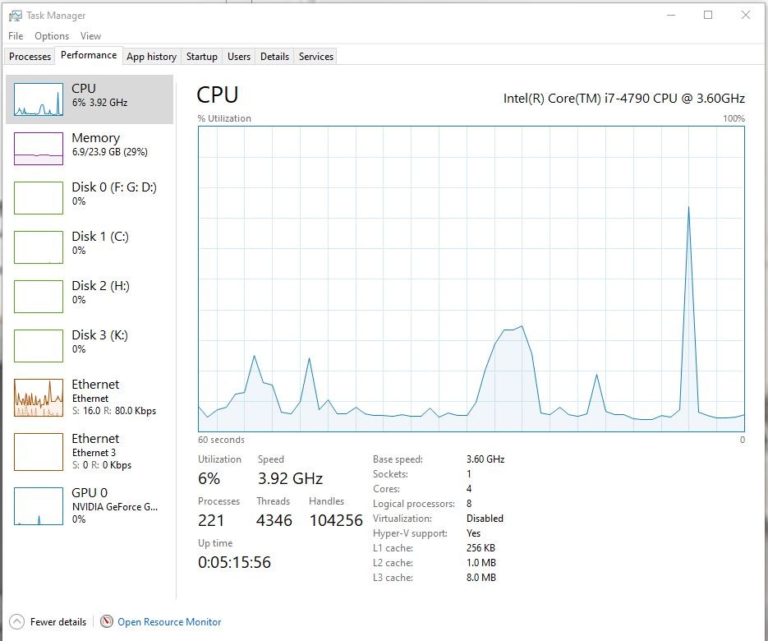Click the Fewer details collapse arrow icon
Viewport: 768px width, 641px height.
tap(16, 622)
